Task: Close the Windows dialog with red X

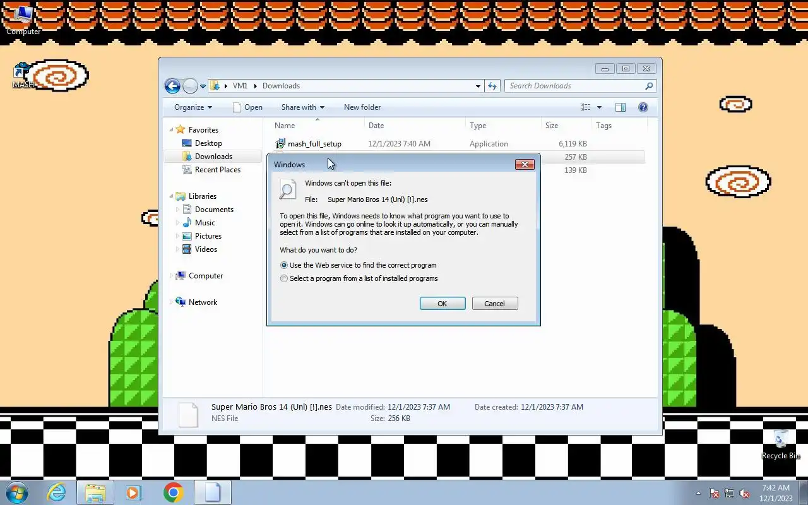Action: (x=525, y=164)
